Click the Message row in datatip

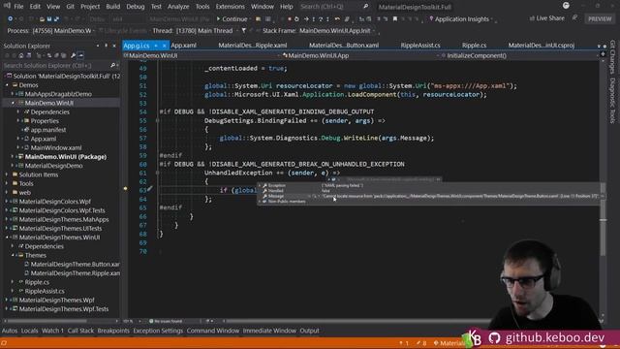pos(431,196)
